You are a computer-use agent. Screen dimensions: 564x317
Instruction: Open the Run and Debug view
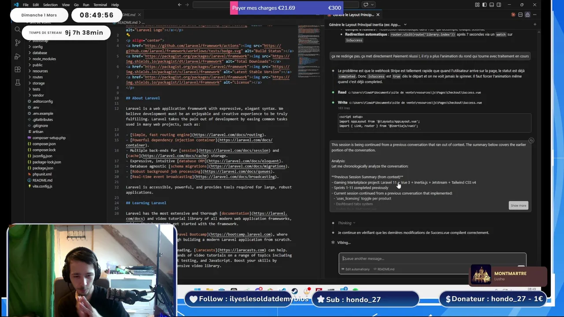point(18,56)
